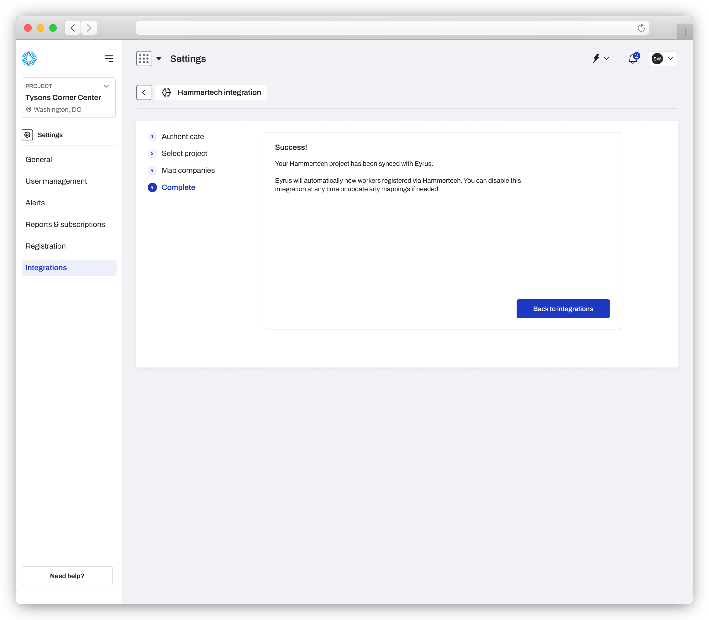Expand the Project selector chevron
The height and width of the screenshot is (620, 709).
tap(106, 86)
